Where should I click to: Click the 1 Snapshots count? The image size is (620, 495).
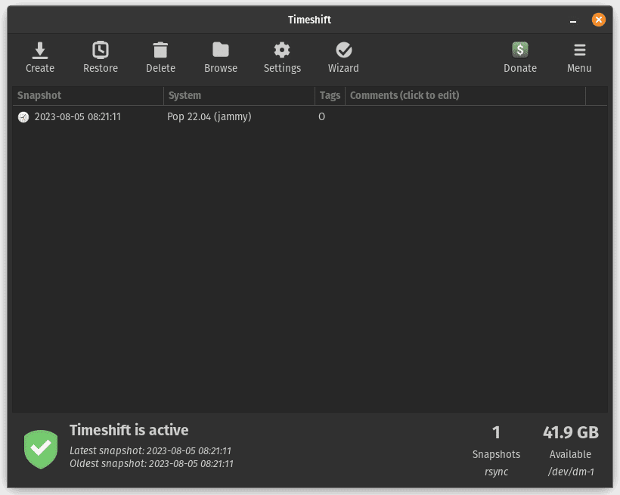tap(496, 433)
